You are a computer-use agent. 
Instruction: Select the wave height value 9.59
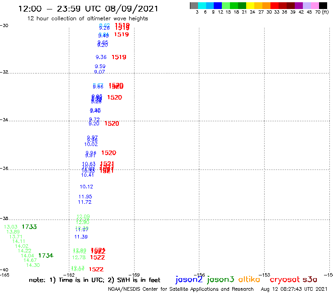pyautogui.click(x=100, y=66)
